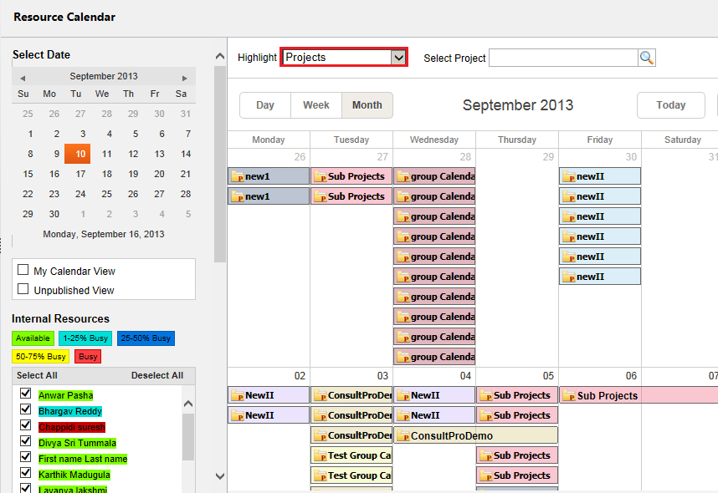Image resolution: width=718 pixels, height=493 pixels.
Task: Switch to Day view tab
Action: 265,105
